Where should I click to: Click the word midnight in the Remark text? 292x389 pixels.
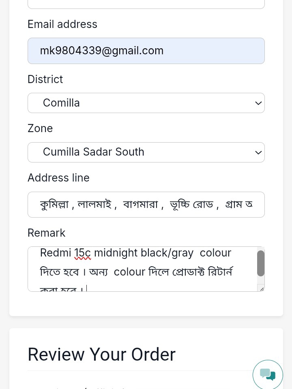click(x=116, y=253)
